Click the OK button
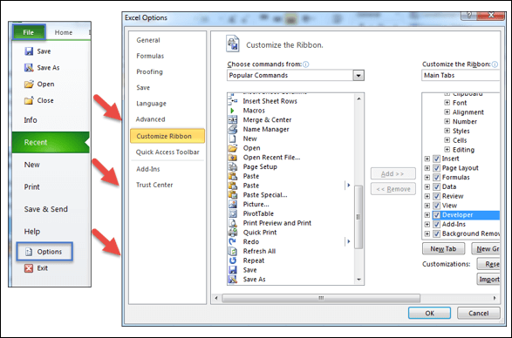This screenshot has width=512, height=338. (x=429, y=314)
